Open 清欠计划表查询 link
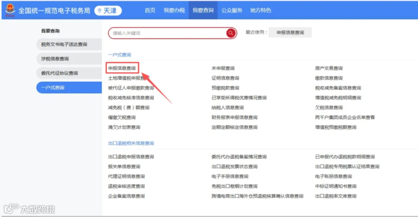The width and height of the screenshot is (418, 217). pyautogui.click(x=124, y=127)
